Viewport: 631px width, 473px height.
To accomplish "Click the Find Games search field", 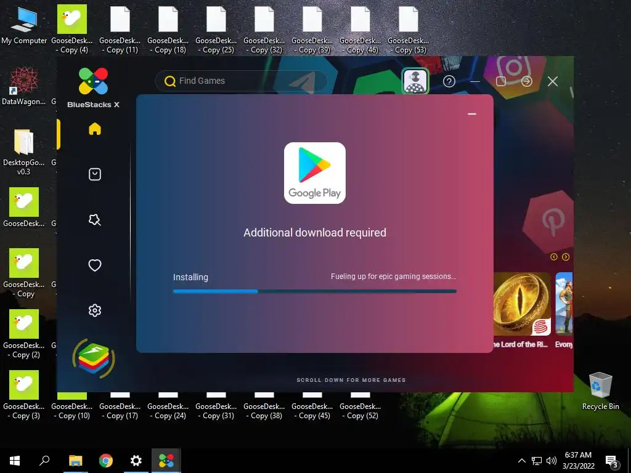I will click(242, 81).
